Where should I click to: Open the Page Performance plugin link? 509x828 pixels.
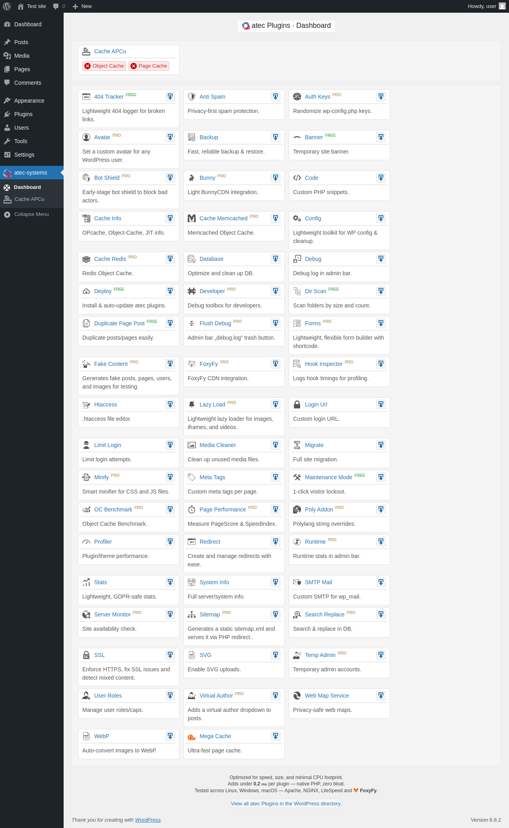tap(223, 509)
